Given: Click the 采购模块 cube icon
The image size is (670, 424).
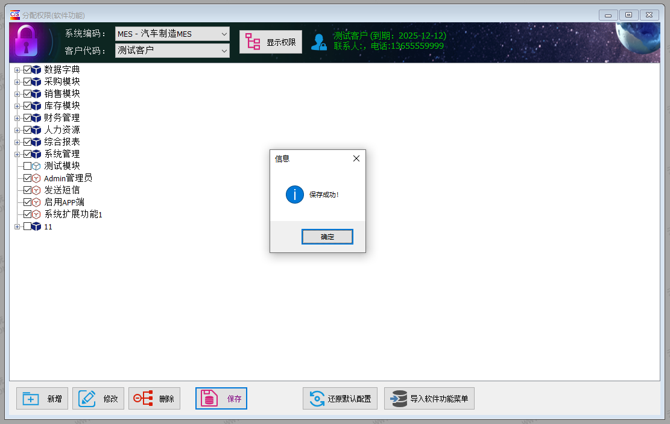Looking at the screenshot, I should pos(36,81).
